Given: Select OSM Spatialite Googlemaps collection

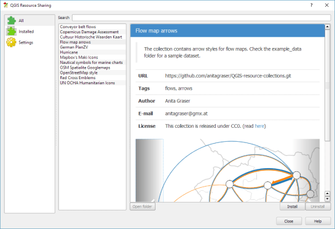Looking at the screenshot, I should [x=92, y=68].
